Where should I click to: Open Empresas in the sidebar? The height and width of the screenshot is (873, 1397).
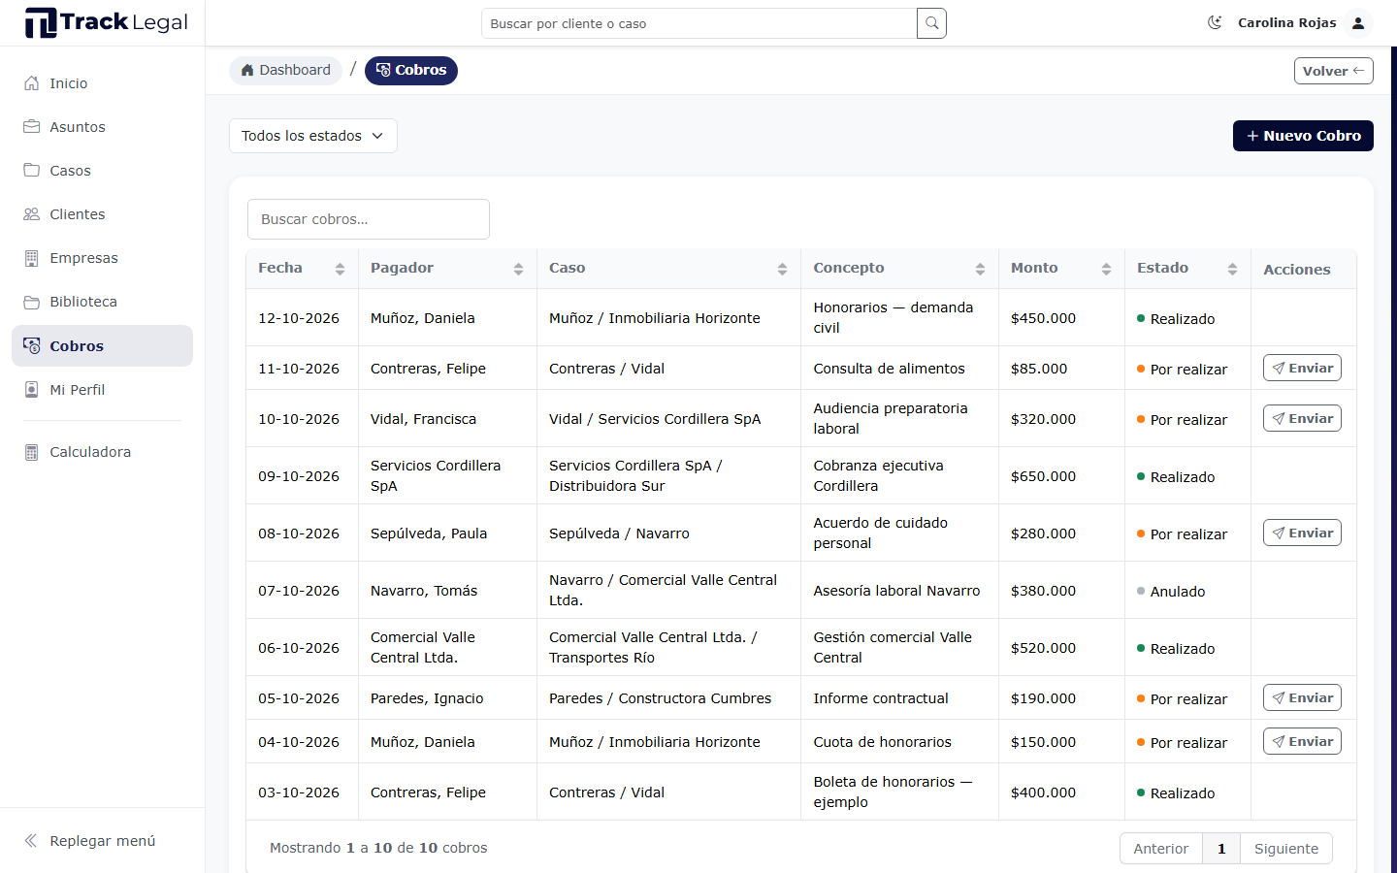click(102, 258)
